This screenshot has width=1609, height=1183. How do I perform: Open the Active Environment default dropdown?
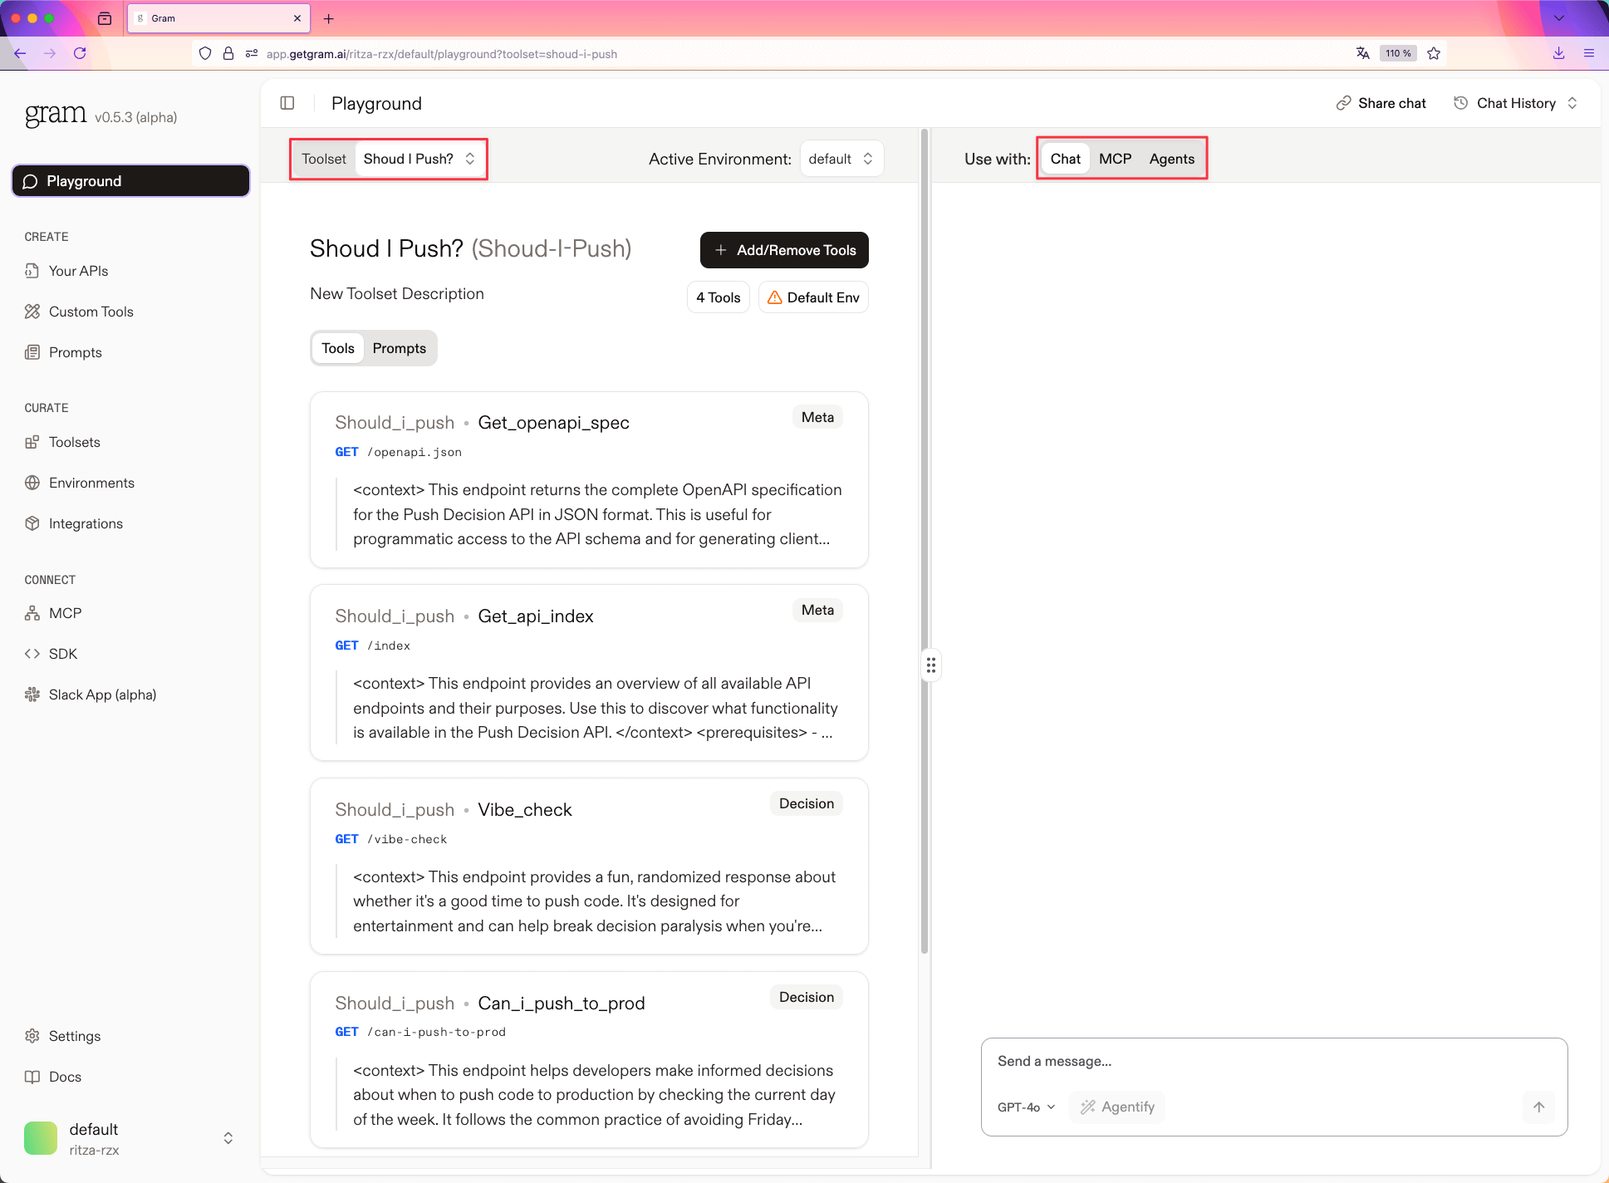pos(841,159)
